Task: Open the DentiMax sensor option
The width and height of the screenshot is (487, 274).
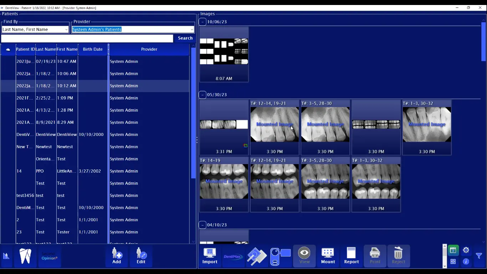Action: click(x=233, y=256)
